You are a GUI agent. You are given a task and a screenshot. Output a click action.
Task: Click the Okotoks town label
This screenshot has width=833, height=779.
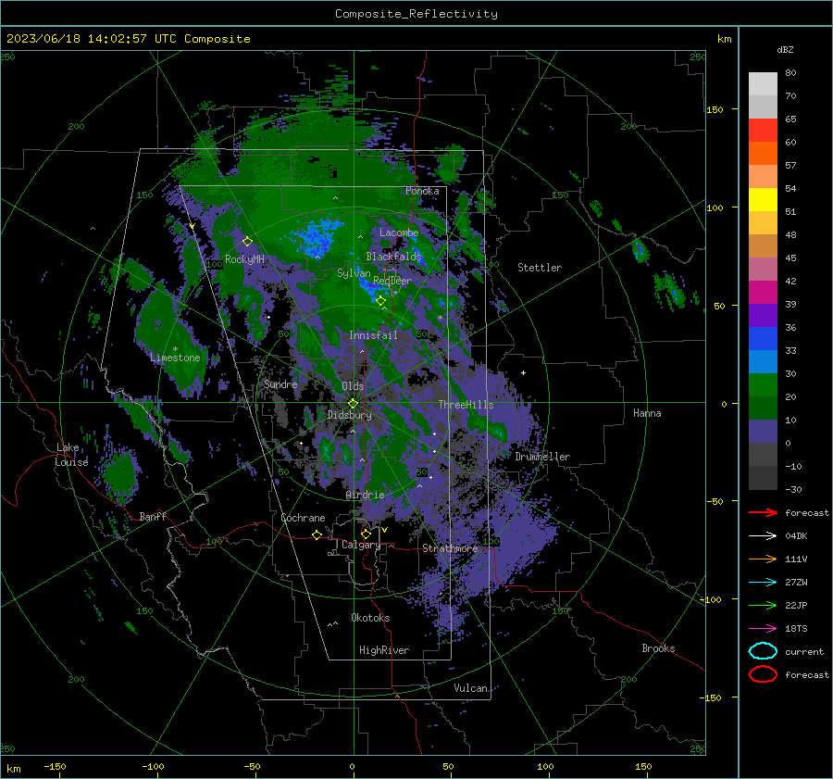[370, 618]
